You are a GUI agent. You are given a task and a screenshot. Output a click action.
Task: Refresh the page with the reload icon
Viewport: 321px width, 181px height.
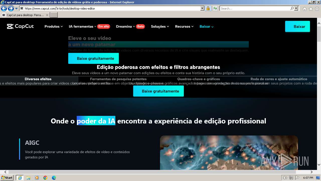pos(215,9)
